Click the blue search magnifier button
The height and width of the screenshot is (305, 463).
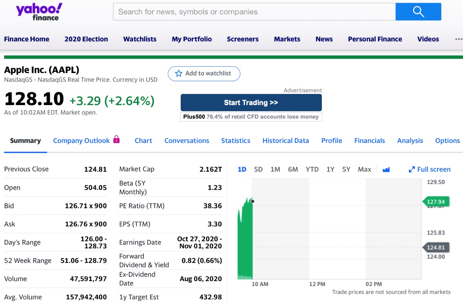[x=418, y=12]
